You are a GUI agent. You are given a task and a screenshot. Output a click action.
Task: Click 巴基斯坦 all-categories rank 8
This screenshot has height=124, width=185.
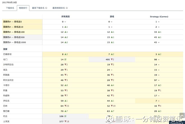coord(63,54)
